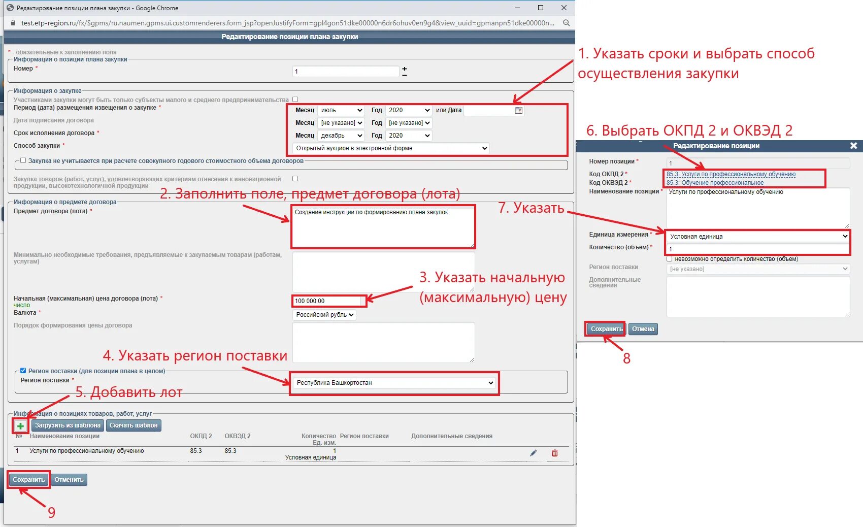Click Дополнительные сведения column header in table
Viewport: 863px width, 527px height.
[x=452, y=436]
